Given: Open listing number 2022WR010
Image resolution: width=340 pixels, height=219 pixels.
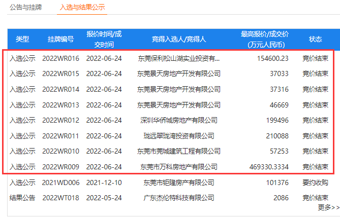Looking at the screenshot, I should pyautogui.click(x=60, y=151).
